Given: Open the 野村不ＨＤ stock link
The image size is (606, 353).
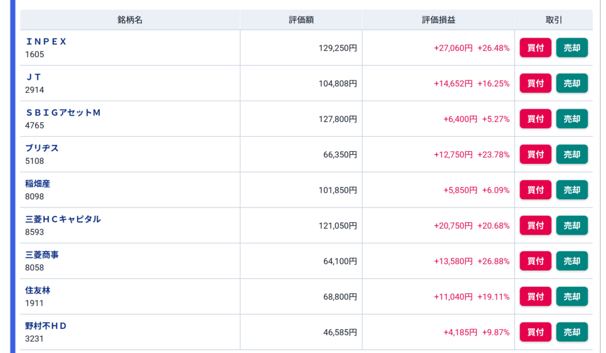Looking at the screenshot, I should point(46,326).
